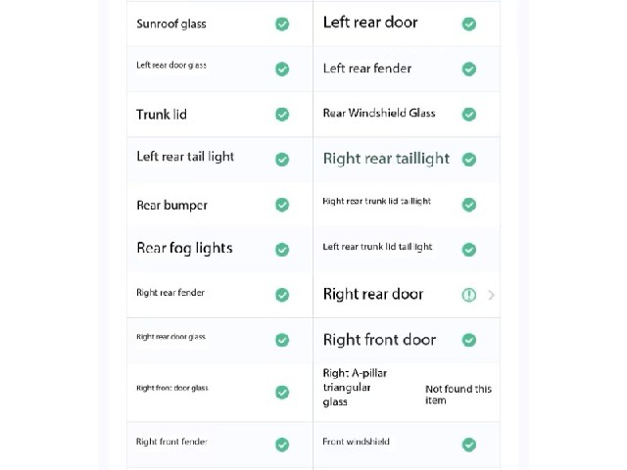The width and height of the screenshot is (627, 470).
Task: Click the green check beside Left rear door
Action: (x=468, y=23)
